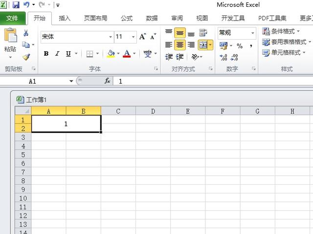Open the 公式 ribbon tab
Screen dimensions: 313x234
pyautogui.click(x=127, y=18)
